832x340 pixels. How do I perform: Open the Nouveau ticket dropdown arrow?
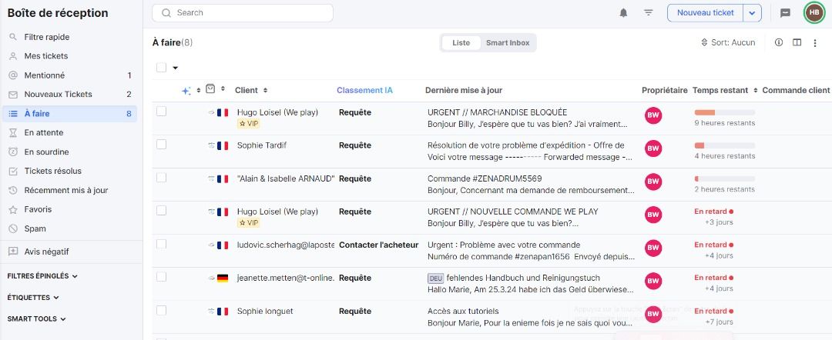point(753,13)
